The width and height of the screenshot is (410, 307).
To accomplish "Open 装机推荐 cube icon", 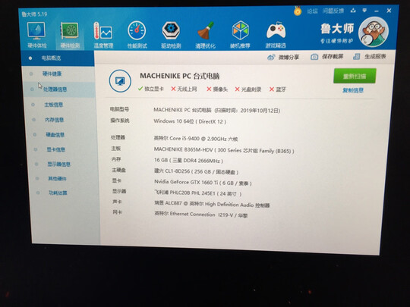I will [240, 35].
